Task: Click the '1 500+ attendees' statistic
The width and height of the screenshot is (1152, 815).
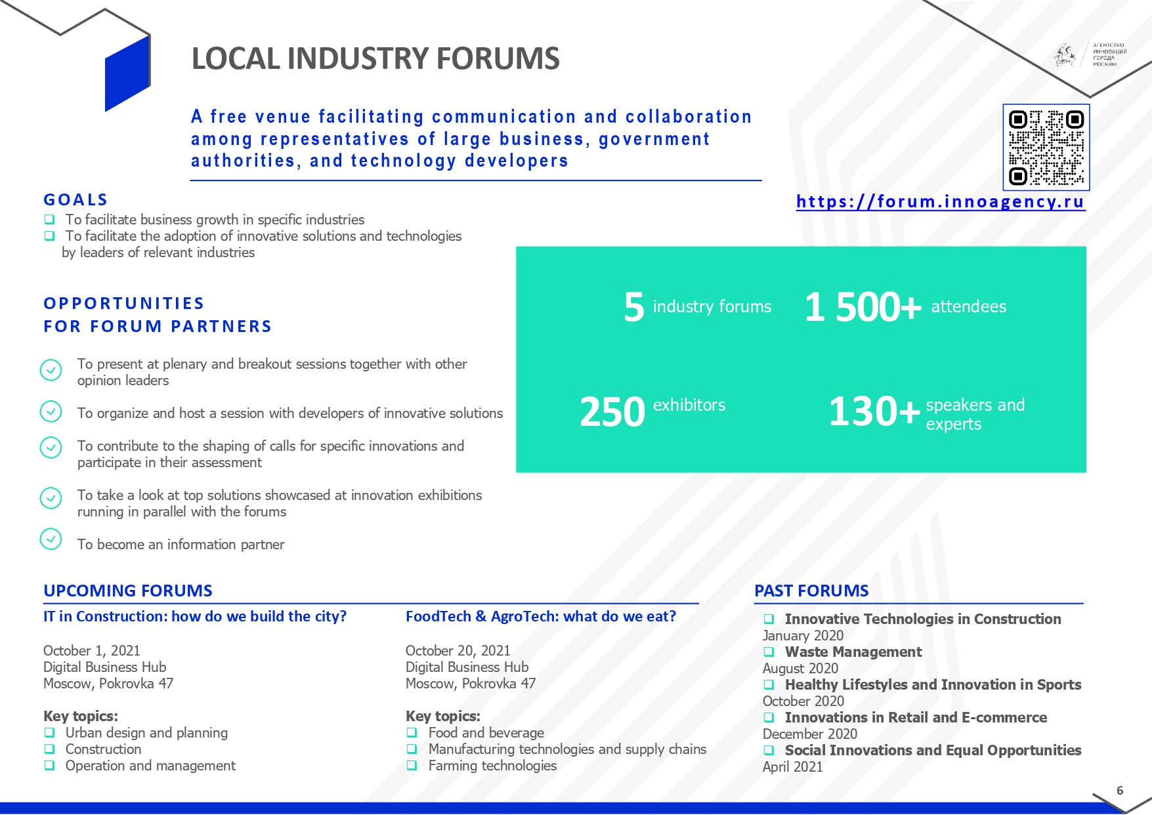Action: pyautogui.click(x=905, y=306)
